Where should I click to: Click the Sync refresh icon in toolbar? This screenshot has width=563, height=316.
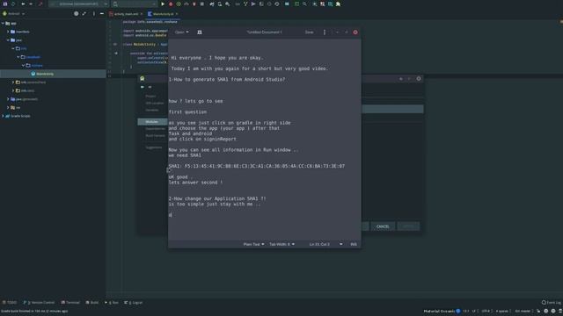13,4
